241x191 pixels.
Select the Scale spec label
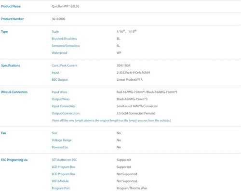55,32
